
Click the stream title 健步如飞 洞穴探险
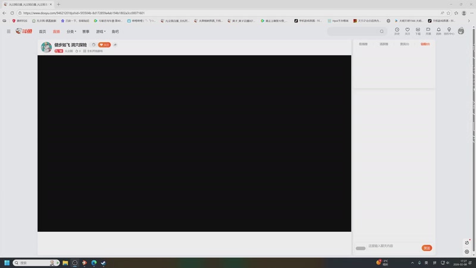pyautogui.click(x=70, y=45)
